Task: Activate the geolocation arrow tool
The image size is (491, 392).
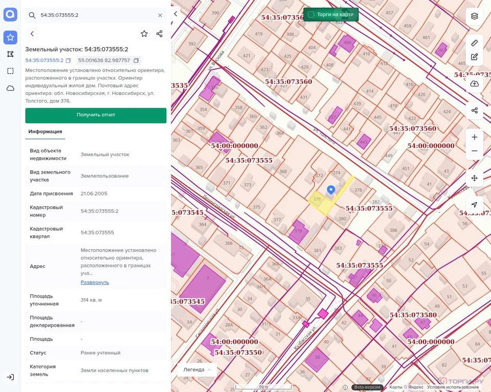Action: (x=474, y=204)
